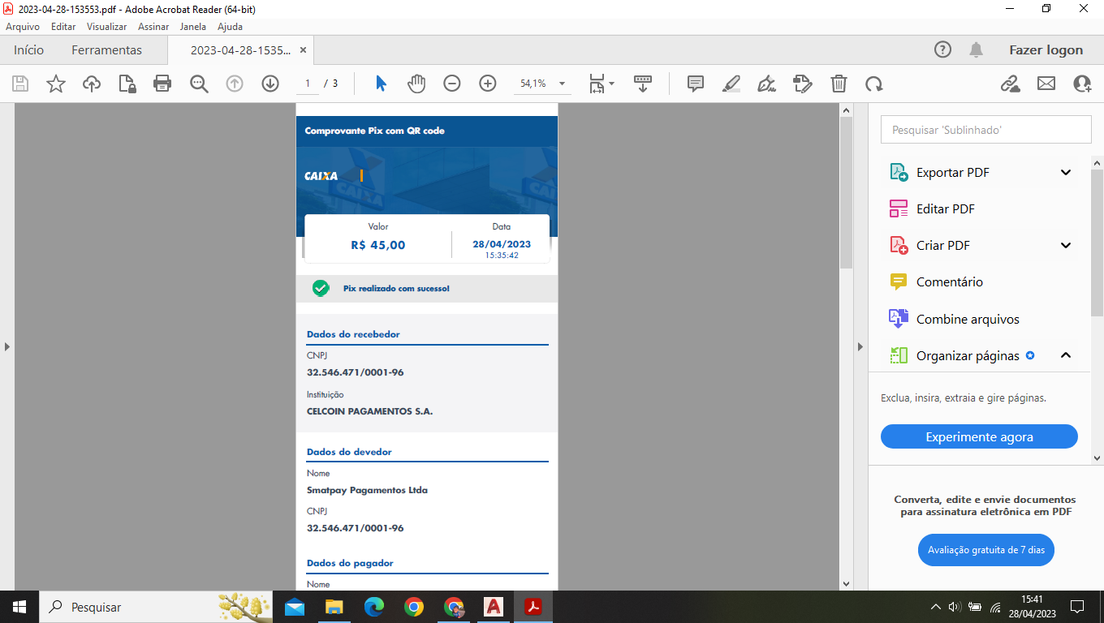Expand the left navigation pane arrow
The width and height of the screenshot is (1104, 623).
click(x=7, y=346)
